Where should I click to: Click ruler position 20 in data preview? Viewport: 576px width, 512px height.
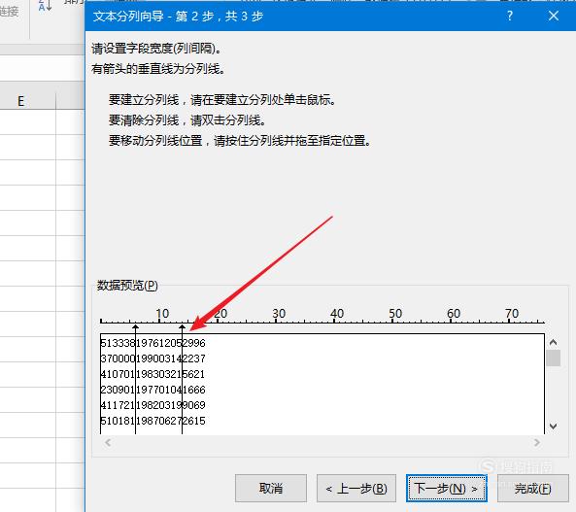pyautogui.click(x=220, y=314)
